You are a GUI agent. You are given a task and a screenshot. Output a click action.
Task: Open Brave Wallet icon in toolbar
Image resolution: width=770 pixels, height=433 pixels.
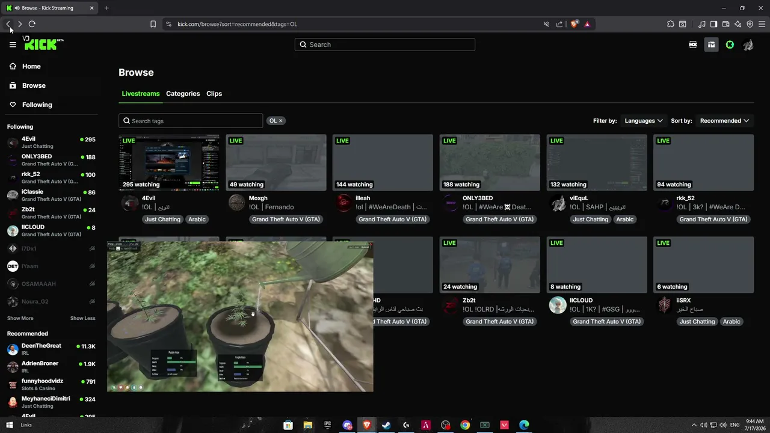(x=725, y=24)
